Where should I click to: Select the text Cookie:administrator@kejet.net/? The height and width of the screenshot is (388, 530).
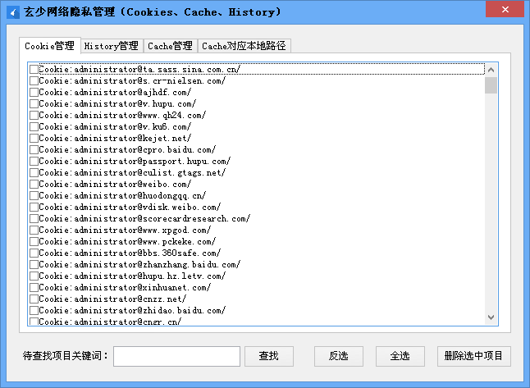(115, 139)
